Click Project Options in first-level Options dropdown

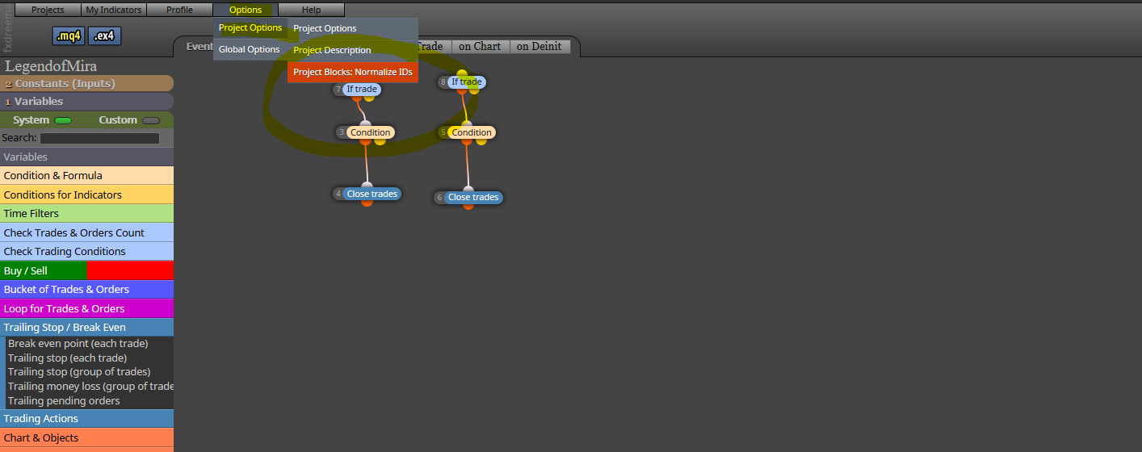[250, 27]
